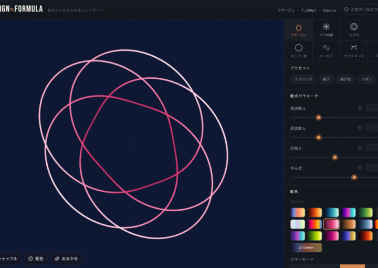Click the ゆらぎ slider handle
This screenshot has width=378, height=268.
354,177
